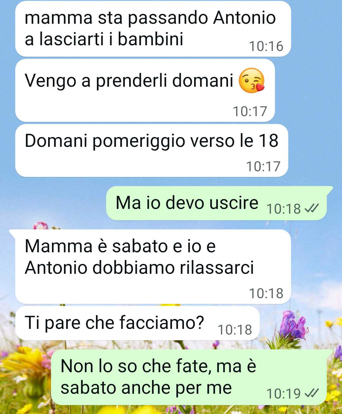The image size is (342, 414).
Task: Select message 'Domani pomeriggio verso le 18'
Action: click(x=152, y=151)
